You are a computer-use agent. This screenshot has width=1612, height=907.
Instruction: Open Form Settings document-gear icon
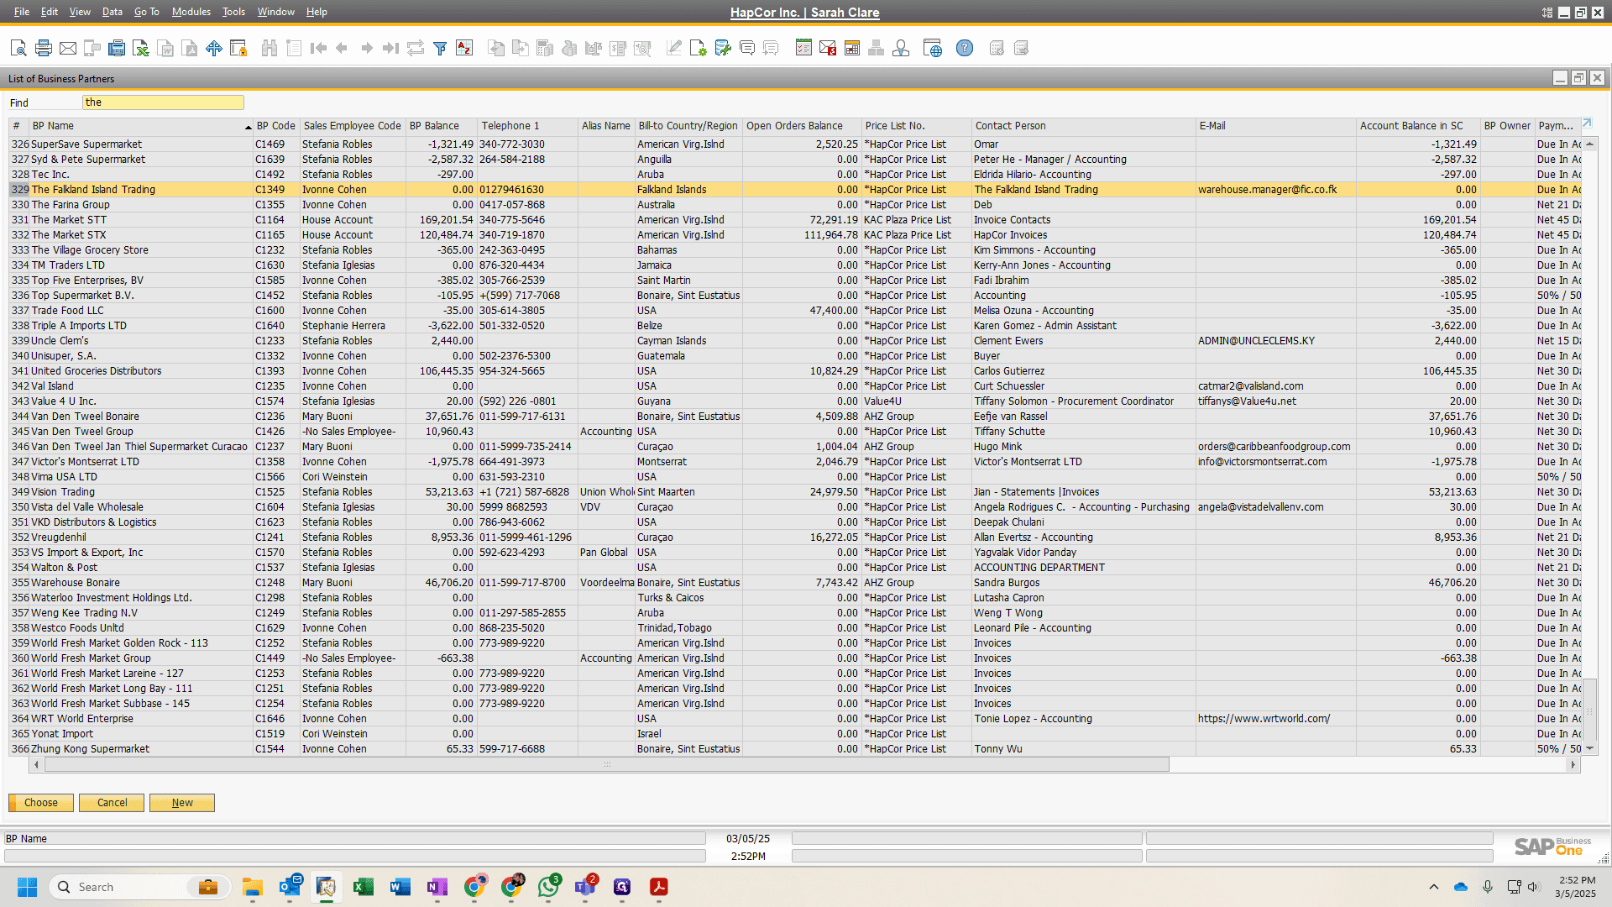(x=699, y=48)
